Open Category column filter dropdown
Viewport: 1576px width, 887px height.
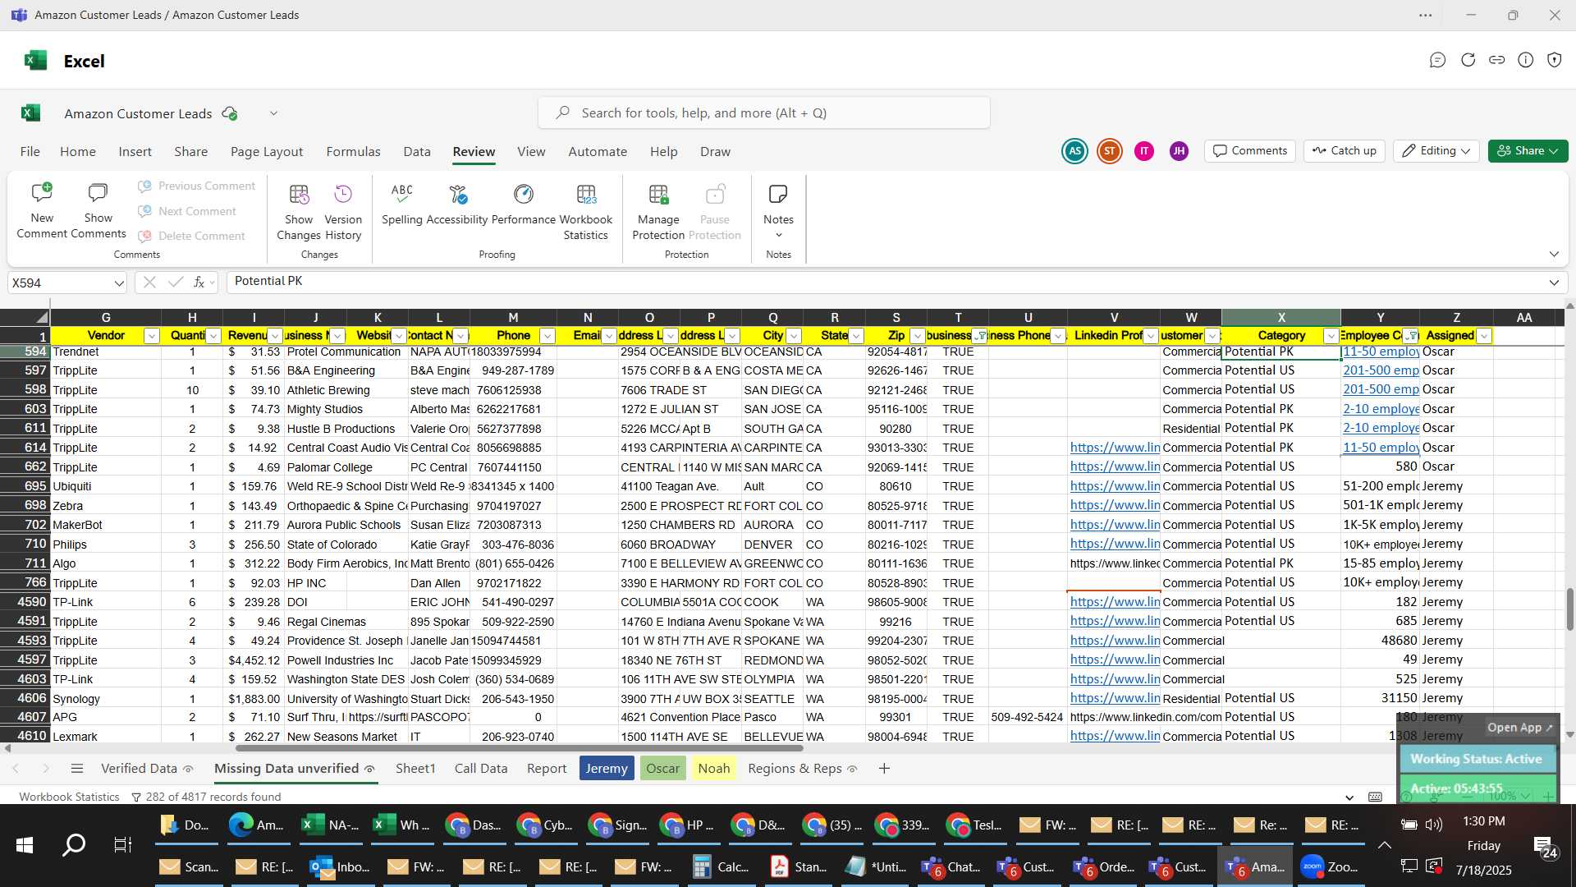point(1331,336)
